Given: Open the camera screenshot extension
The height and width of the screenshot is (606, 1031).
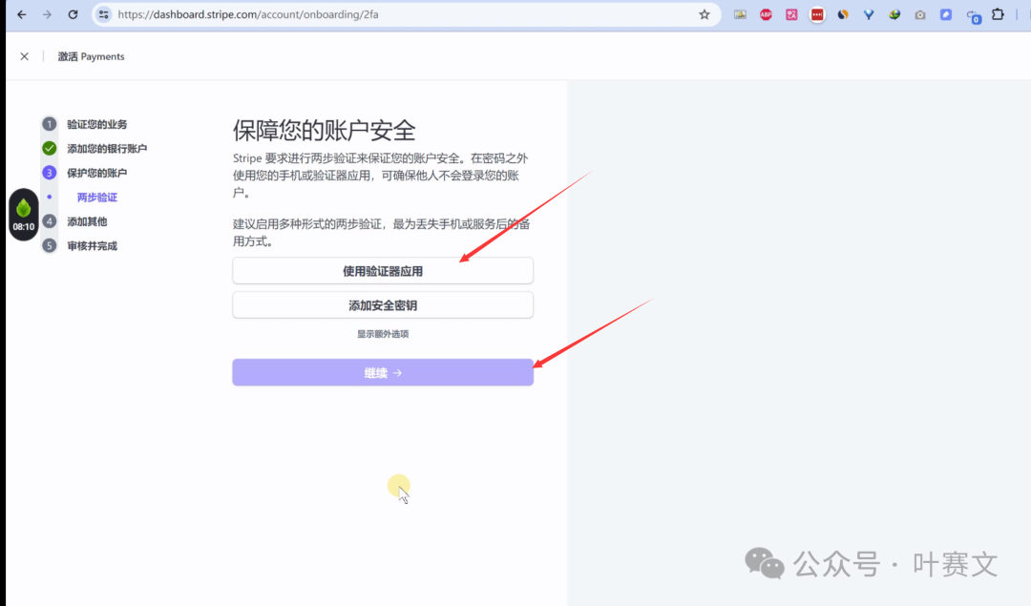Looking at the screenshot, I should tap(920, 15).
